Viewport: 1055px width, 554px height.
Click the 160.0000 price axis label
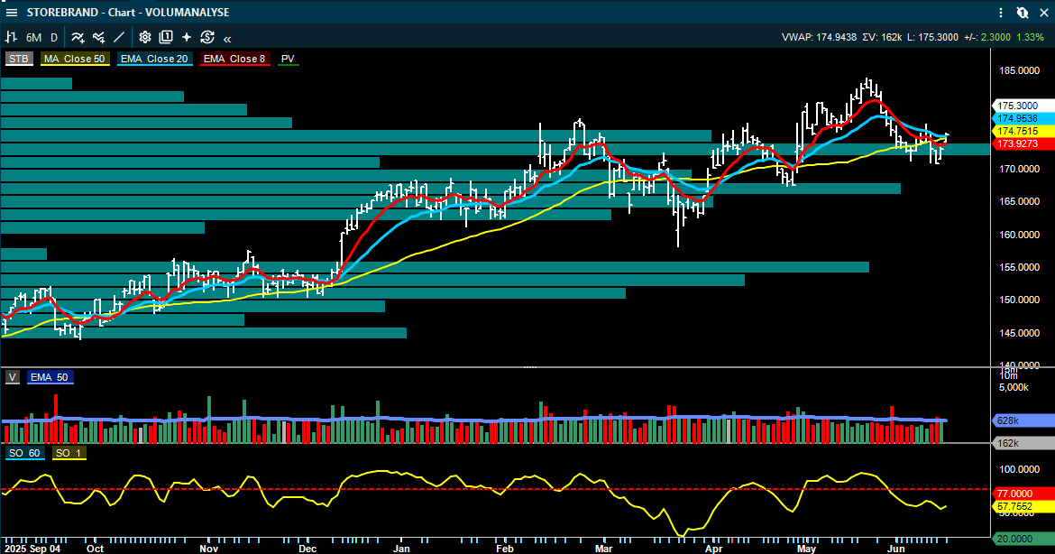pyautogui.click(x=1019, y=235)
